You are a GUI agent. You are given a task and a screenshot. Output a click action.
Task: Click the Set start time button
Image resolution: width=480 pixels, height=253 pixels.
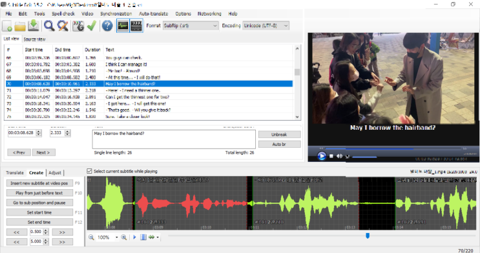tap(39, 212)
